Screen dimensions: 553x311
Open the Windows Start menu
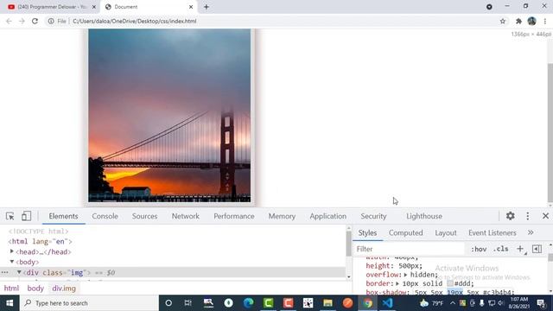point(10,303)
